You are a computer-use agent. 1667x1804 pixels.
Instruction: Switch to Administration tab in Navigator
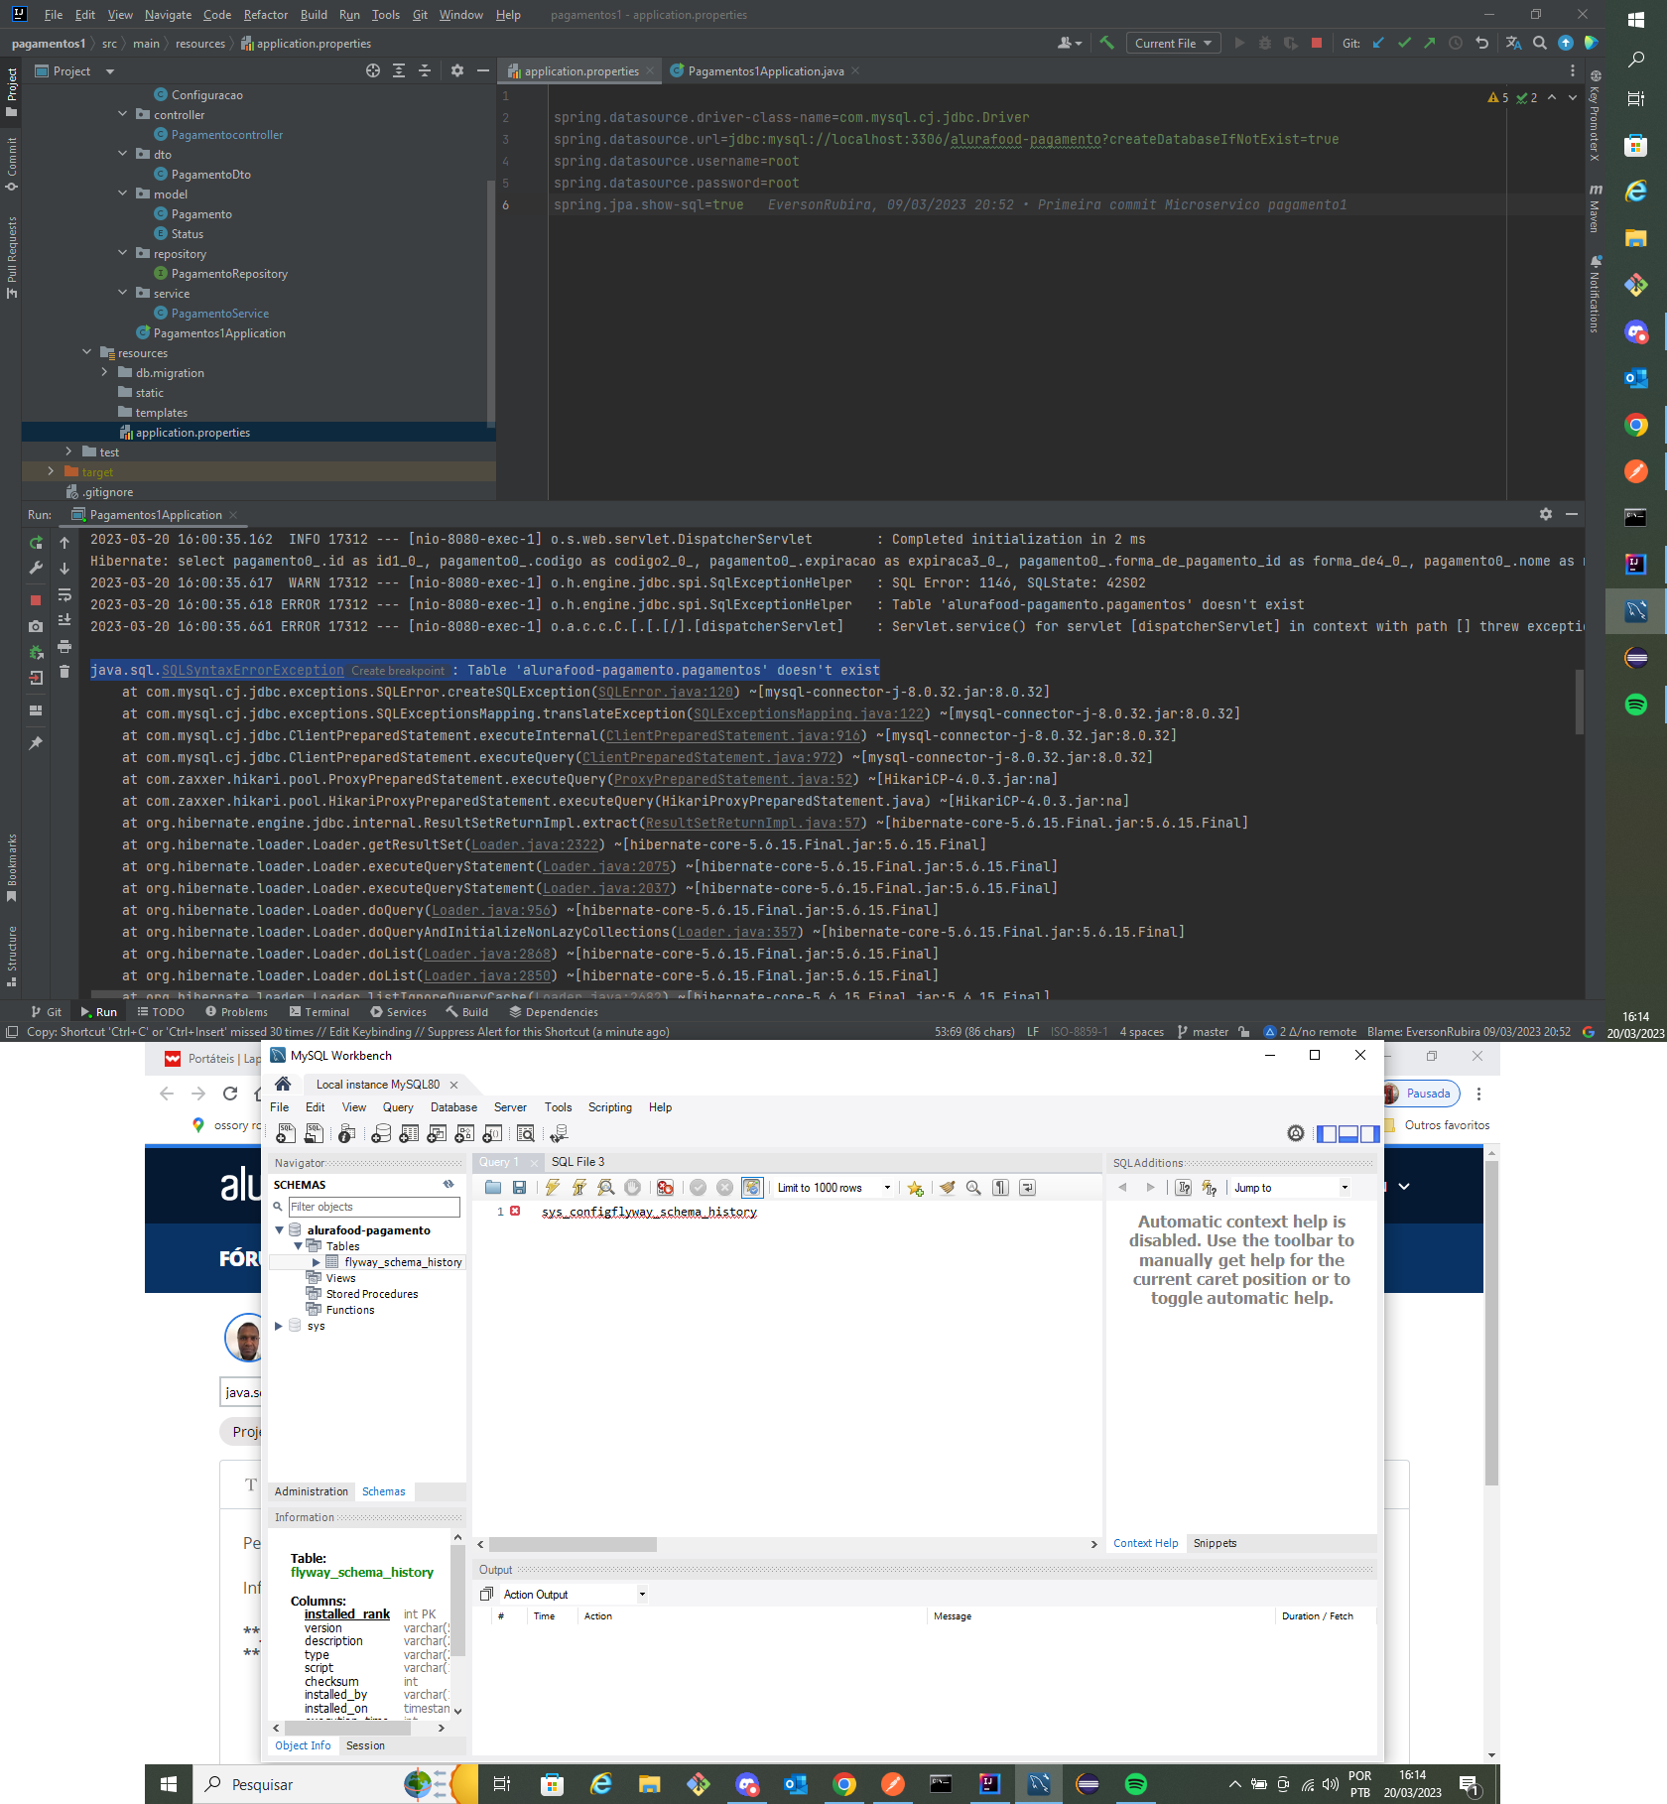pyautogui.click(x=312, y=1491)
